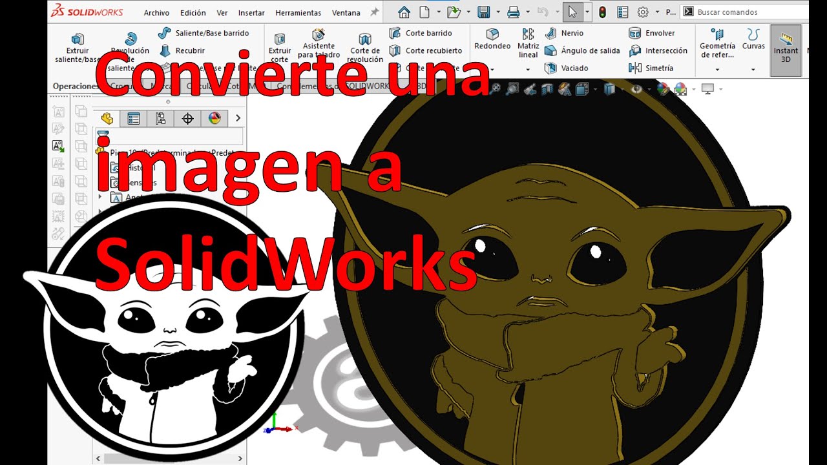
Task: Zoom to fit in view toolbar
Action: 495,89
